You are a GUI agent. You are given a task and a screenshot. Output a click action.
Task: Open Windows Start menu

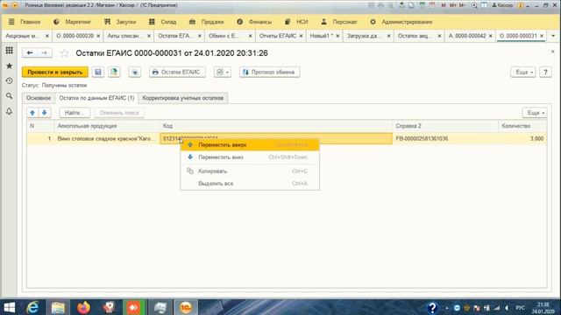[9, 307]
